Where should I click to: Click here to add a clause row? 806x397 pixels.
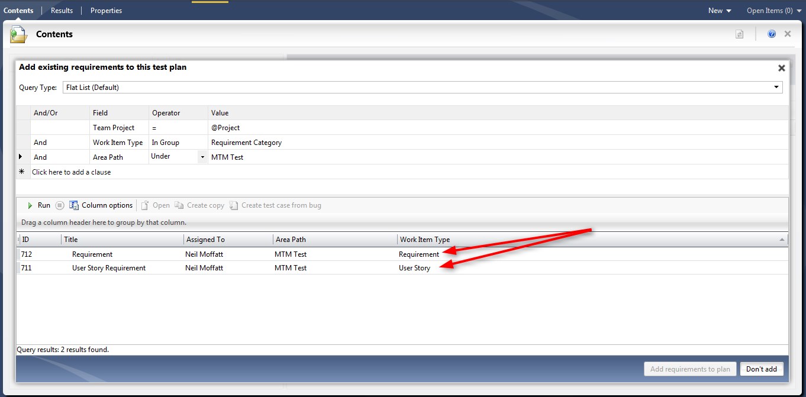point(71,172)
